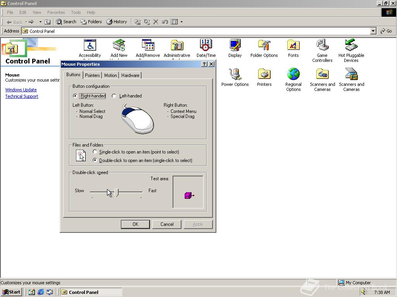Image resolution: width=397 pixels, height=297 pixels.
Task: Open the Hot Pluggable Devices icon
Action: (x=351, y=46)
